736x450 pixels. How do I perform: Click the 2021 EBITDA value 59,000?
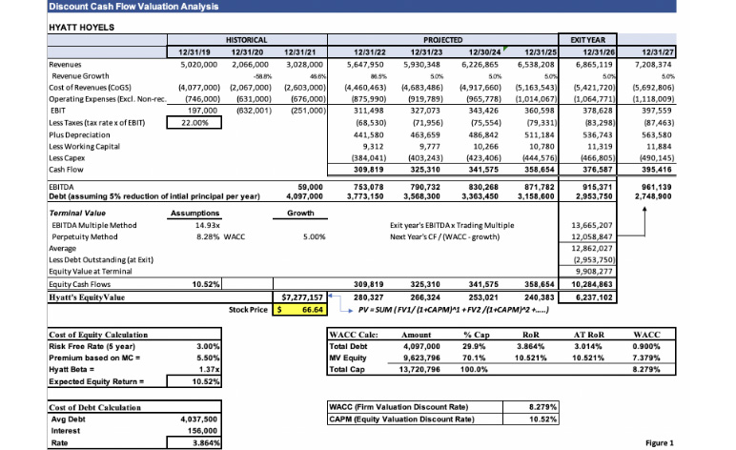click(x=310, y=187)
